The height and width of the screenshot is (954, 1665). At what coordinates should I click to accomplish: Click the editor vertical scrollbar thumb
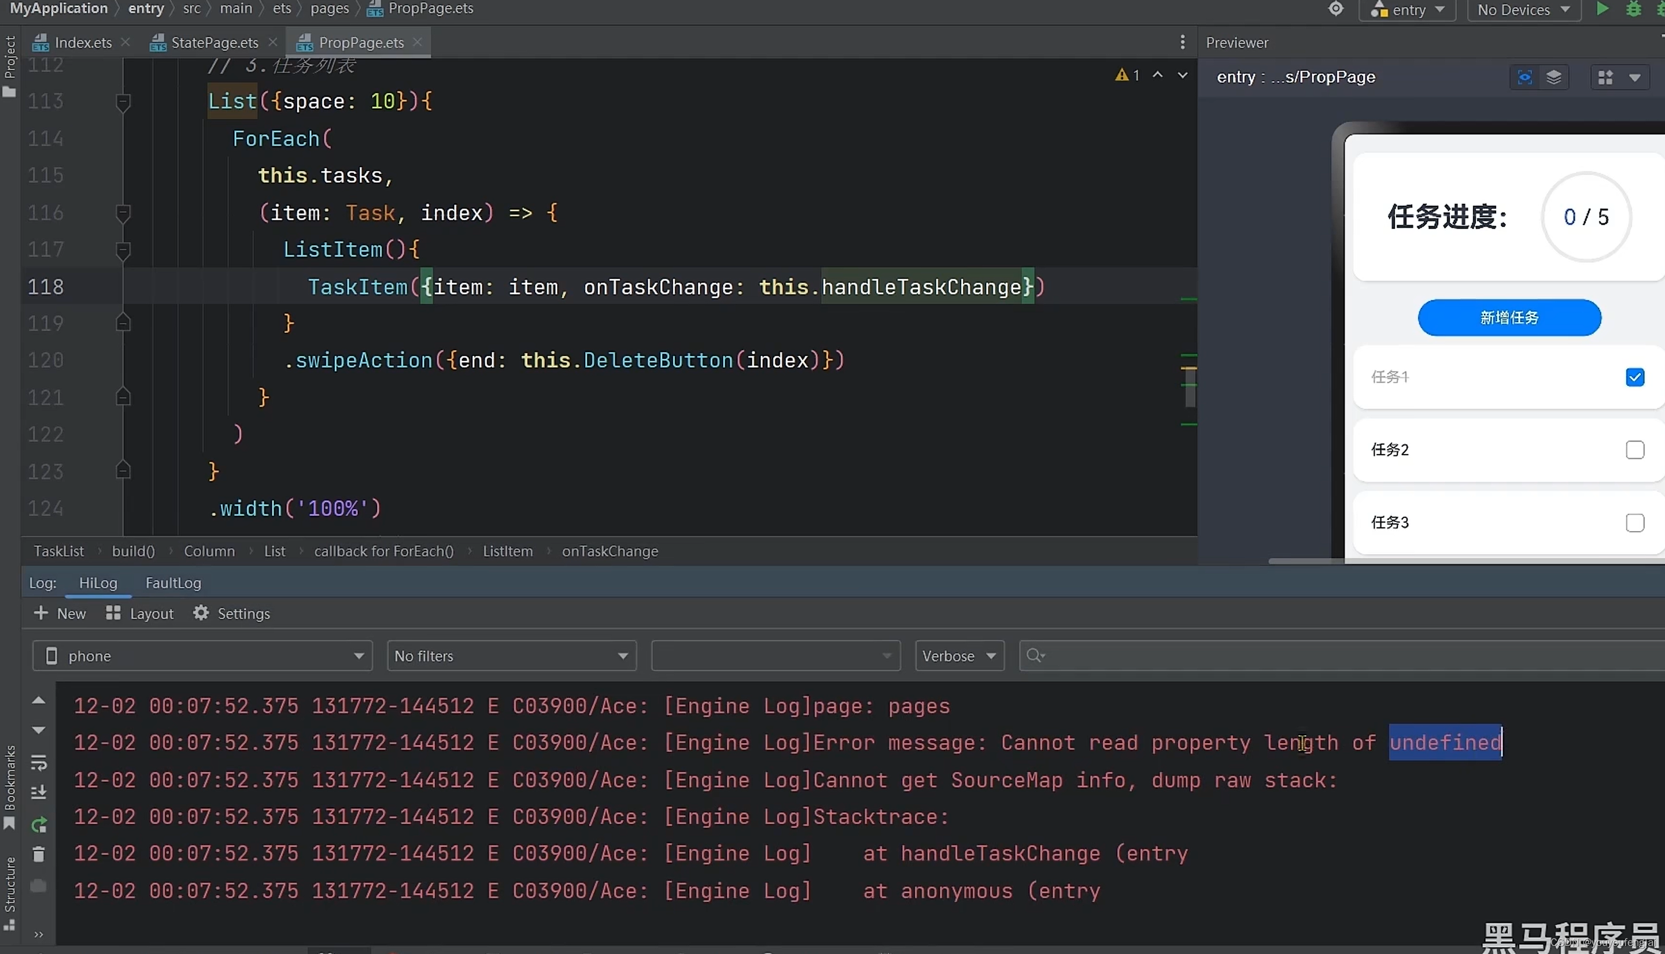pos(1190,388)
